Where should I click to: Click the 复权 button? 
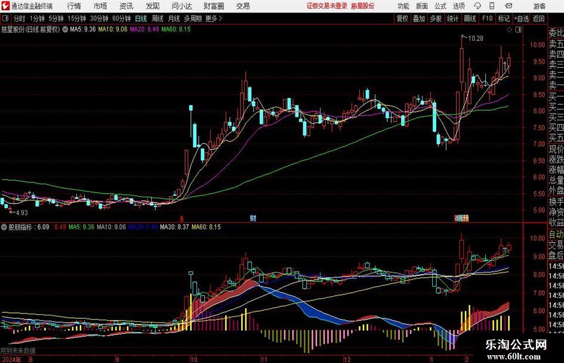[402, 18]
